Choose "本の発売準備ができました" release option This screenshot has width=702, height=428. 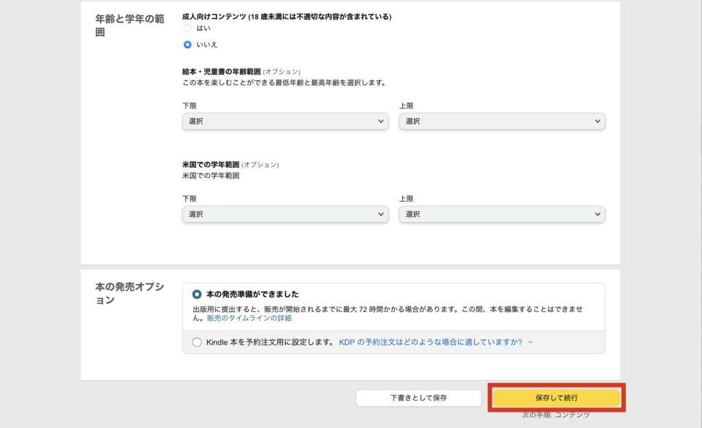(197, 294)
